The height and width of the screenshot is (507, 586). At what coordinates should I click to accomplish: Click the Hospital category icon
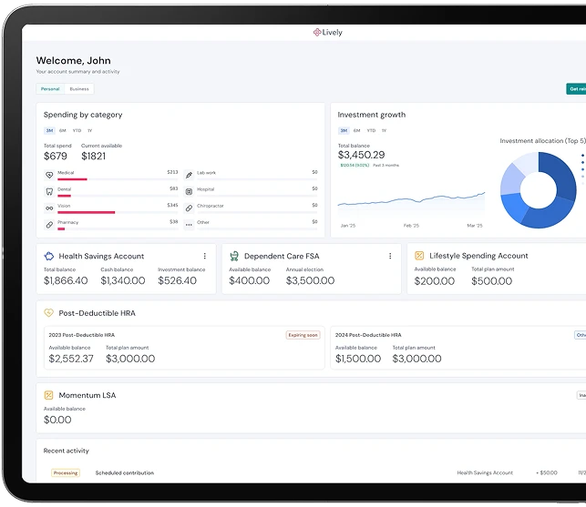coord(189,191)
